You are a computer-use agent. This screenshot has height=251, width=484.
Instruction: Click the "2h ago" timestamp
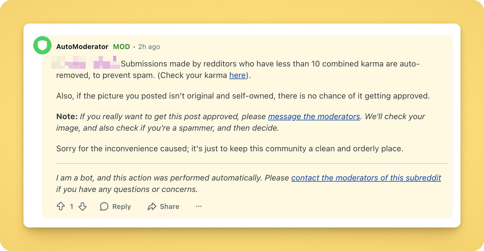pos(149,47)
